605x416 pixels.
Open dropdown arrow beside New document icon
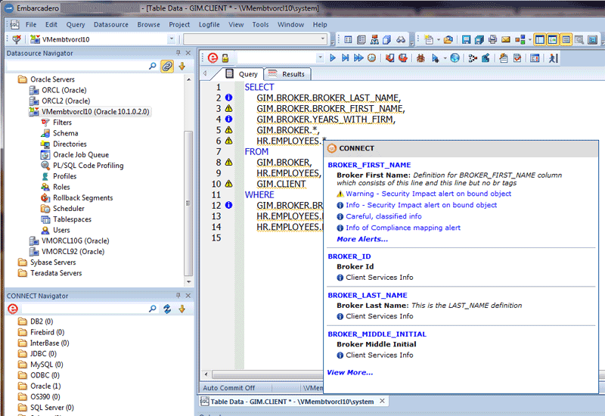[x=439, y=39]
